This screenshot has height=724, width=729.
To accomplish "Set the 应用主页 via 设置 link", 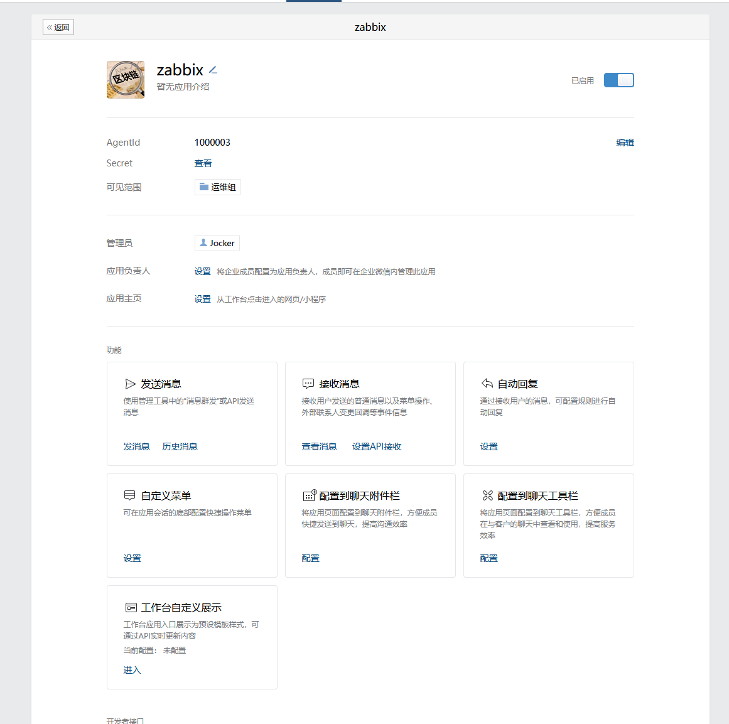I will pos(202,299).
